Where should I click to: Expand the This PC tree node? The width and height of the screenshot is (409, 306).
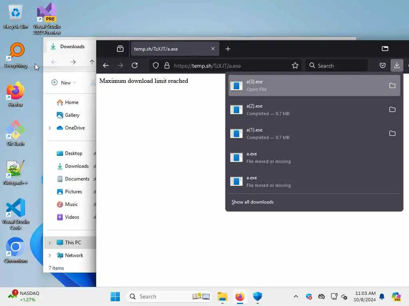point(50,243)
